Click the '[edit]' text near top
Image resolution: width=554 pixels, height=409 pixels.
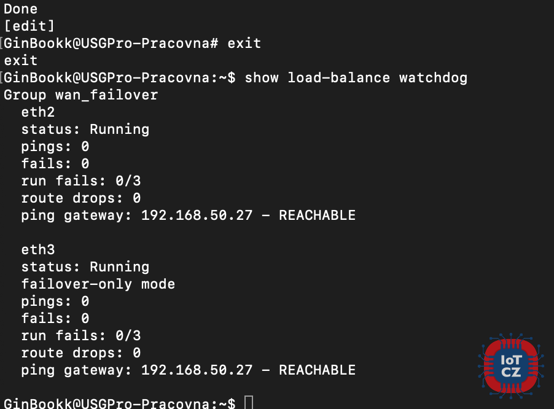point(29,26)
